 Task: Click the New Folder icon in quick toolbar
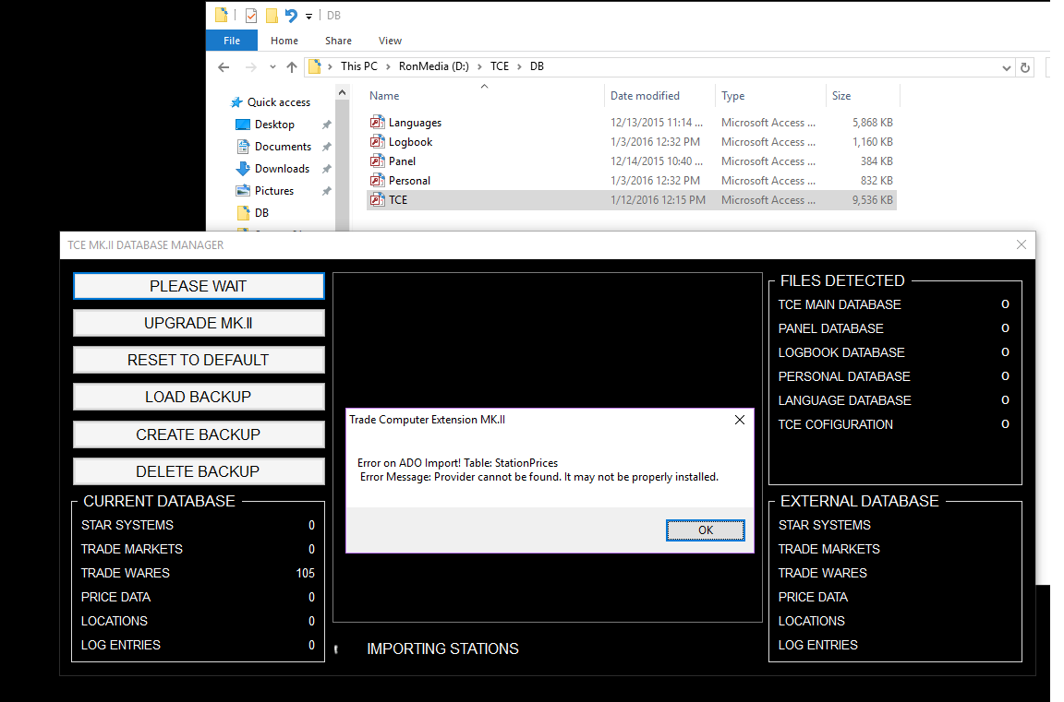click(272, 15)
